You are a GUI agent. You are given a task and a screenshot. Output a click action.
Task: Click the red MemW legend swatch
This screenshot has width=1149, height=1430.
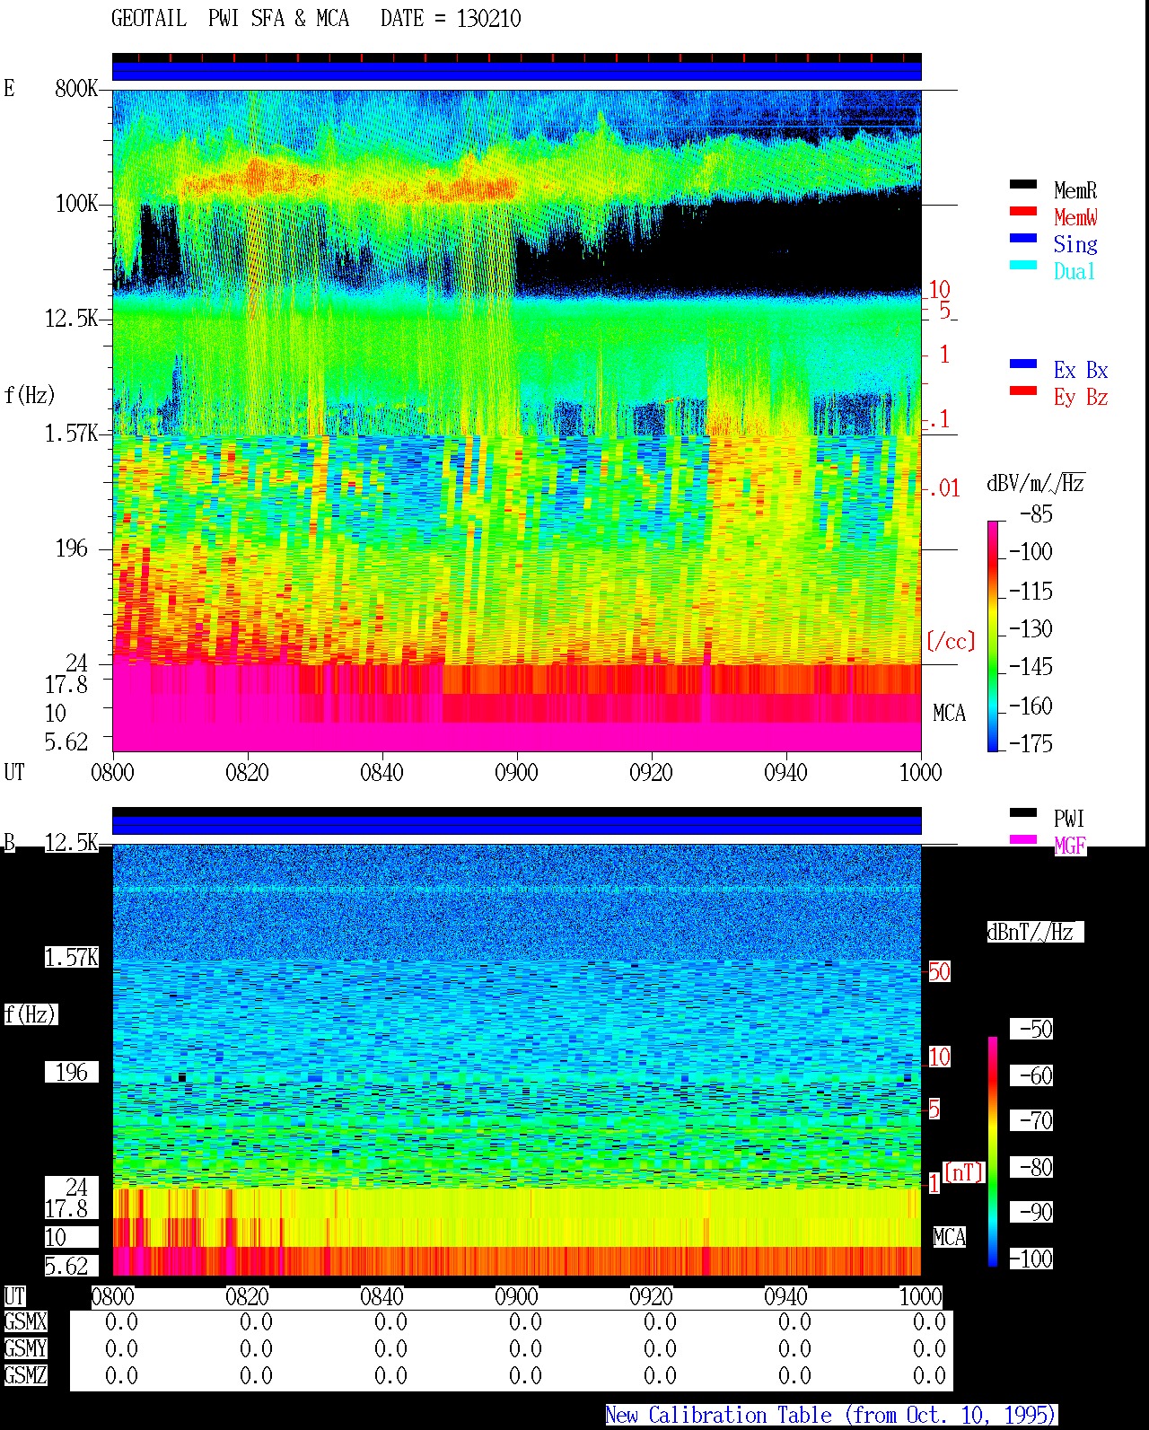click(1023, 212)
